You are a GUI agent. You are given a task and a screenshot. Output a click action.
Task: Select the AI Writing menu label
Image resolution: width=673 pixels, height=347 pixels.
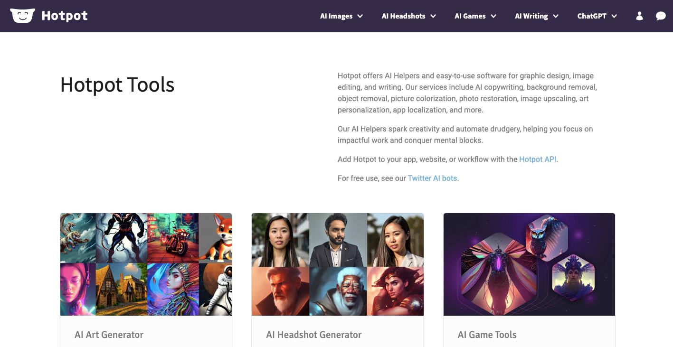pyautogui.click(x=531, y=16)
